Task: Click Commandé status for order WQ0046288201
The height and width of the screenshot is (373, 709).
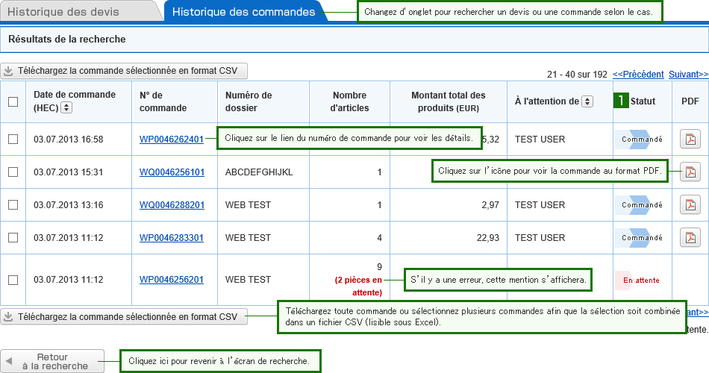Action: pyautogui.click(x=639, y=205)
